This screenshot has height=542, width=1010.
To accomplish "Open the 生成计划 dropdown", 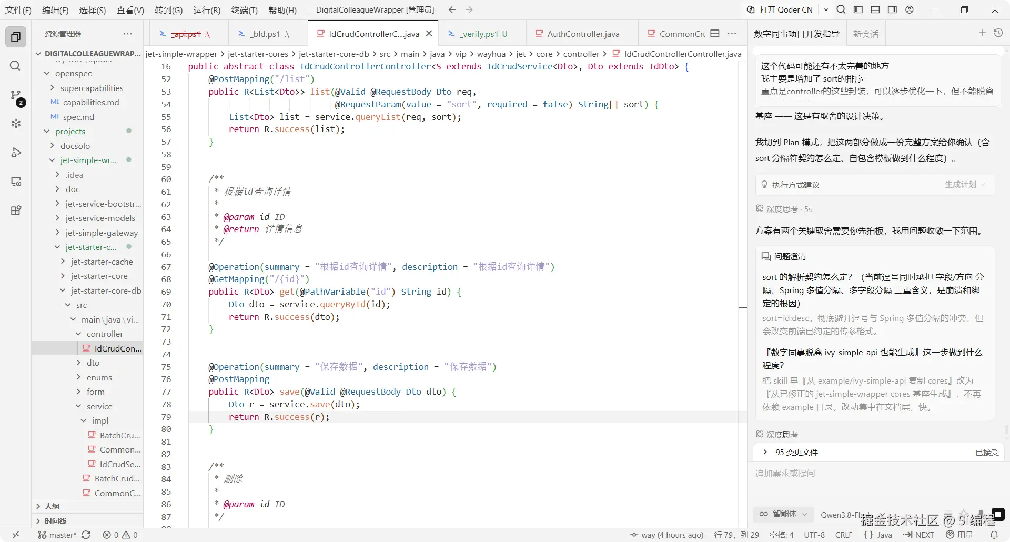I will pyautogui.click(x=965, y=185).
